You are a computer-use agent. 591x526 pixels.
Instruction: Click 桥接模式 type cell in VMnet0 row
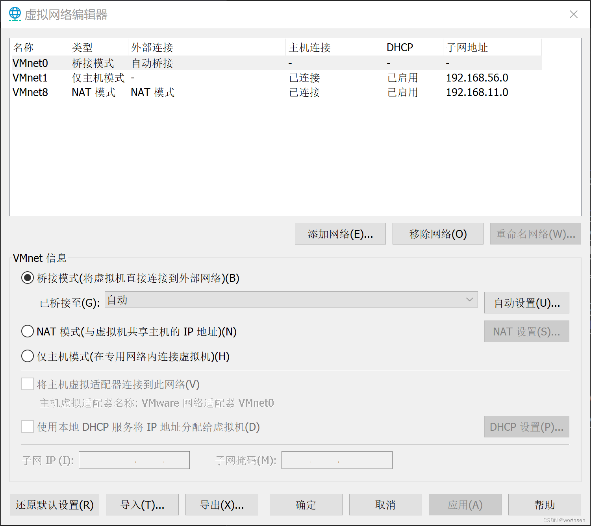[x=93, y=63]
